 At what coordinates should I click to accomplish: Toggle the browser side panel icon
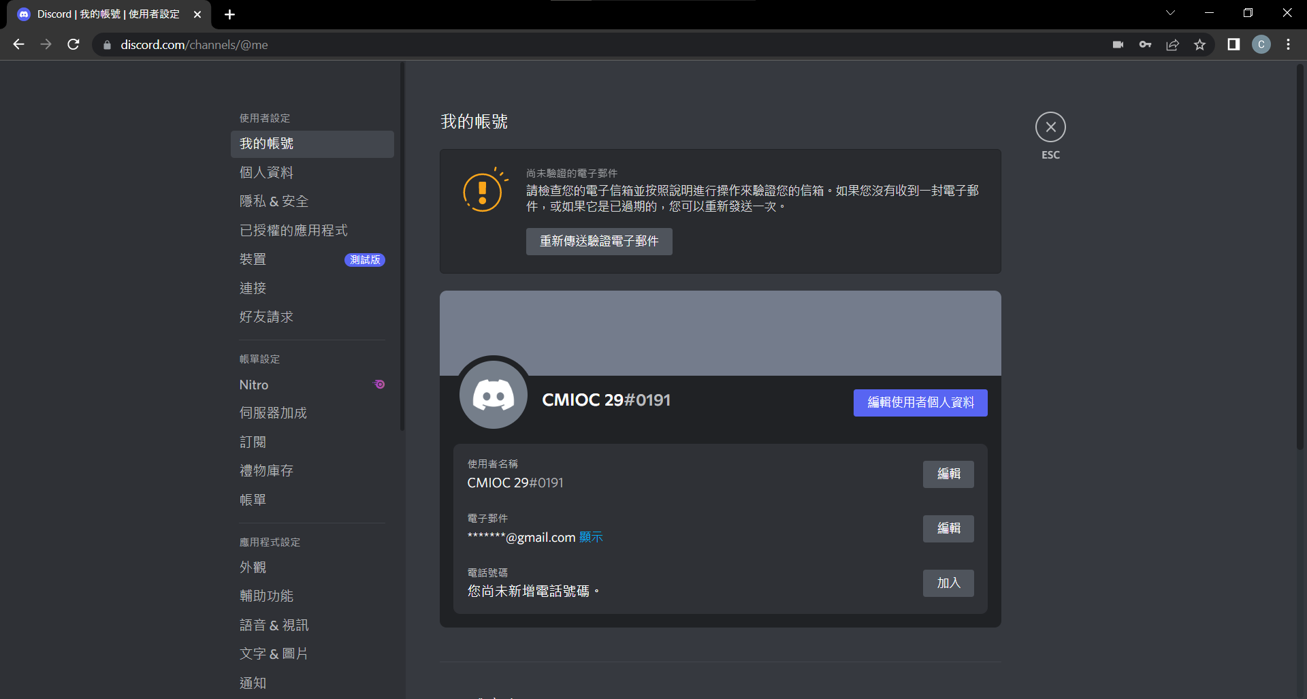pyautogui.click(x=1233, y=44)
